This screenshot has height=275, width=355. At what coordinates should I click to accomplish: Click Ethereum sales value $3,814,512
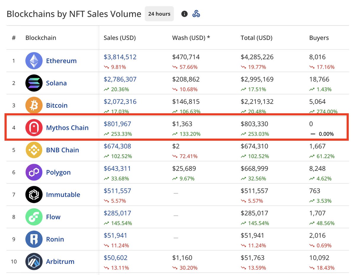click(x=120, y=57)
